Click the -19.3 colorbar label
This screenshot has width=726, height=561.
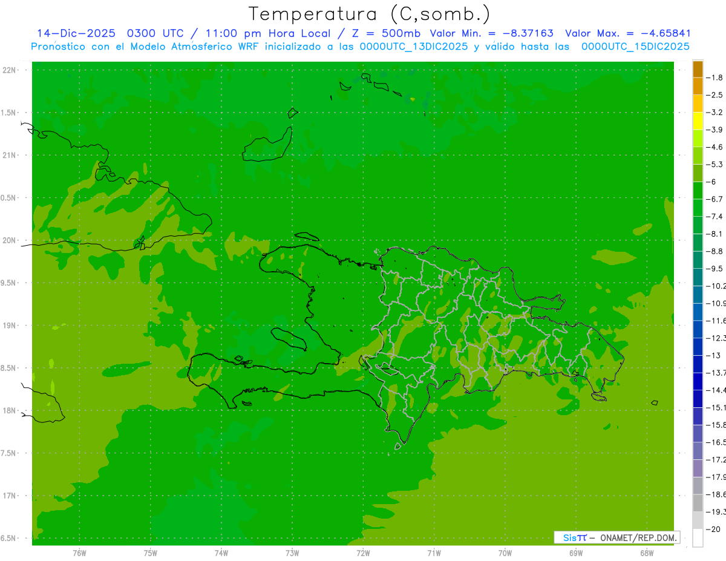(716, 512)
